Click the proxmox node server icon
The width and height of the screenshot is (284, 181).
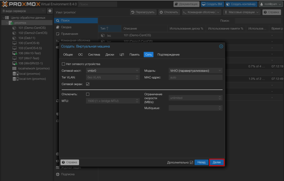11,23
